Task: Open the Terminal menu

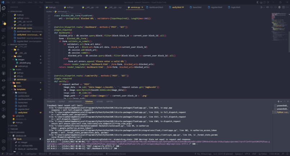Action: pyautogui.click(x=49, y=3)
